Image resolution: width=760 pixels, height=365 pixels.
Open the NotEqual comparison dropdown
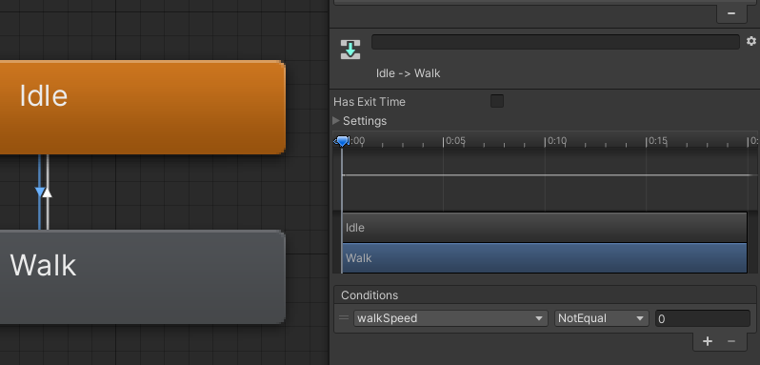pos(602,318)
